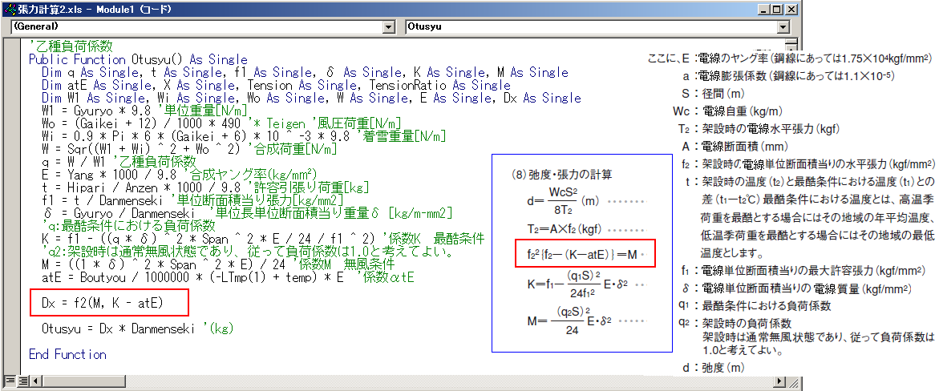Click the End Function line
939x391 pixels.
pos(67,354)
